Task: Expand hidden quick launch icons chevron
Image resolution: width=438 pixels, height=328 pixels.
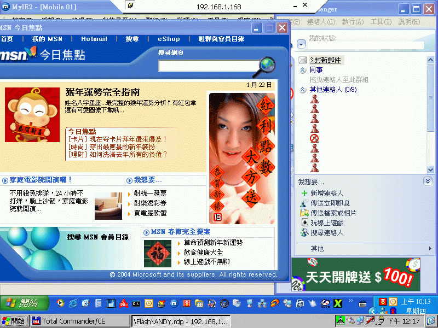Action: pos(350,300)
